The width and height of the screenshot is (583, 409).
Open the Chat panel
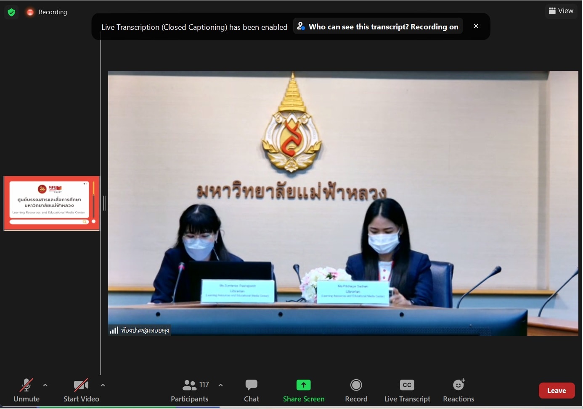[252, 391]
